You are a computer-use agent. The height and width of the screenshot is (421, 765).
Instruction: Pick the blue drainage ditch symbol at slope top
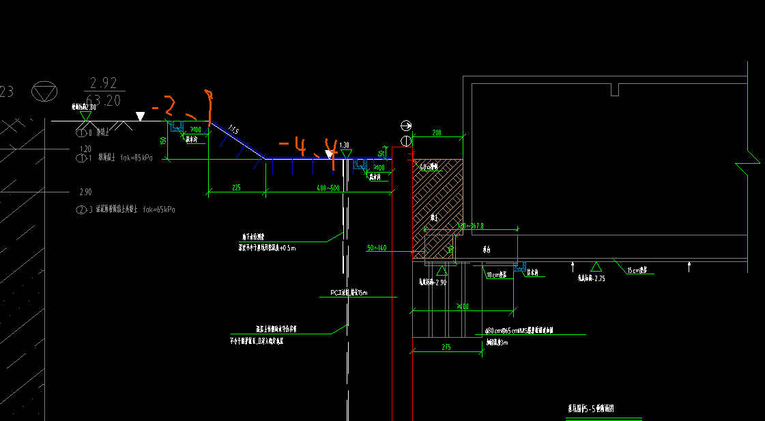click(x=177, y=126)
